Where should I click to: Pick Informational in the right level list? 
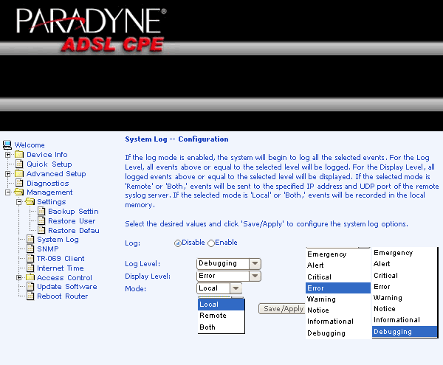click(x=405, y=319)
